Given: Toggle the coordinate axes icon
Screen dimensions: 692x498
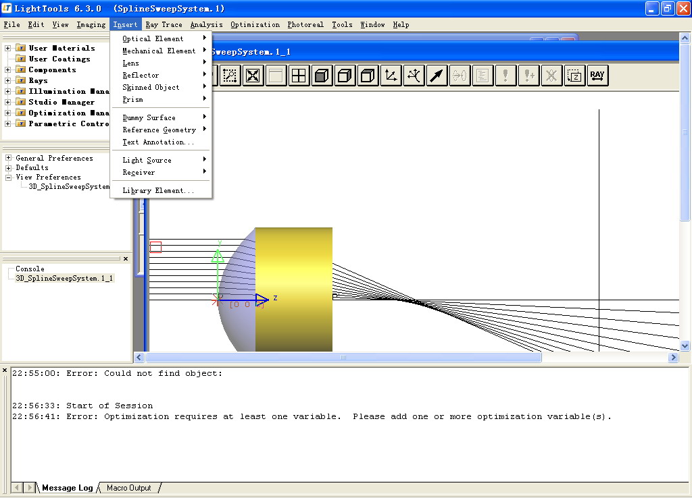Looking at the screenshot, I should (391, 76).
